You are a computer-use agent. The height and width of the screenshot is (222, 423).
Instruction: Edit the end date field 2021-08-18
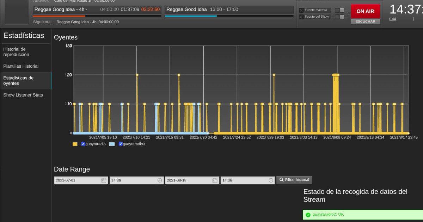pyautogui.click(x=192, y=180)
